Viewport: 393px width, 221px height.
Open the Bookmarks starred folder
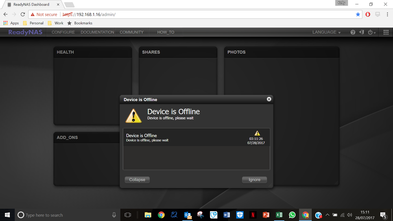80,23
